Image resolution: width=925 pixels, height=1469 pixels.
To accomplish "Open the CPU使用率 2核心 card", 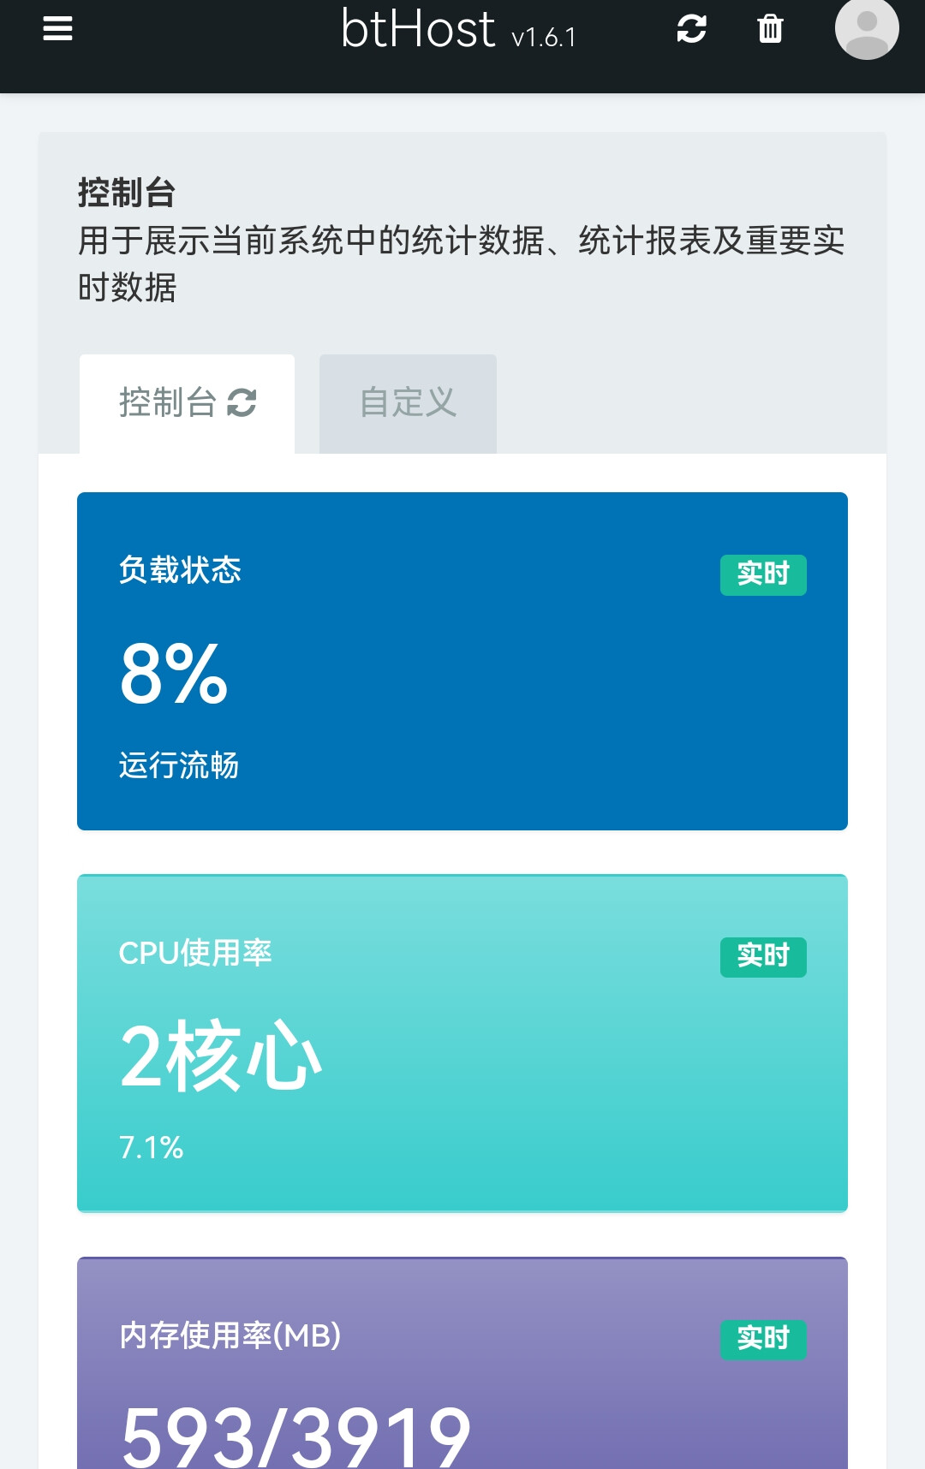I will click(462, 1043).
